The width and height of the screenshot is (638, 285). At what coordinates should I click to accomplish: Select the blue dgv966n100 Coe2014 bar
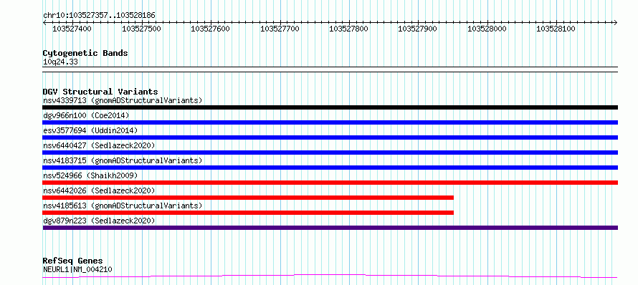[330, 122]
